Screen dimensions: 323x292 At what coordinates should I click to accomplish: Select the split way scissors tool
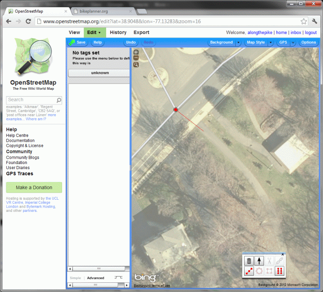[x=269, y=261]
